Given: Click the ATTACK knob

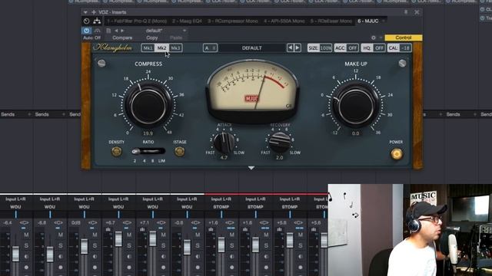Looking at the screenshot, I should (224, 143).
